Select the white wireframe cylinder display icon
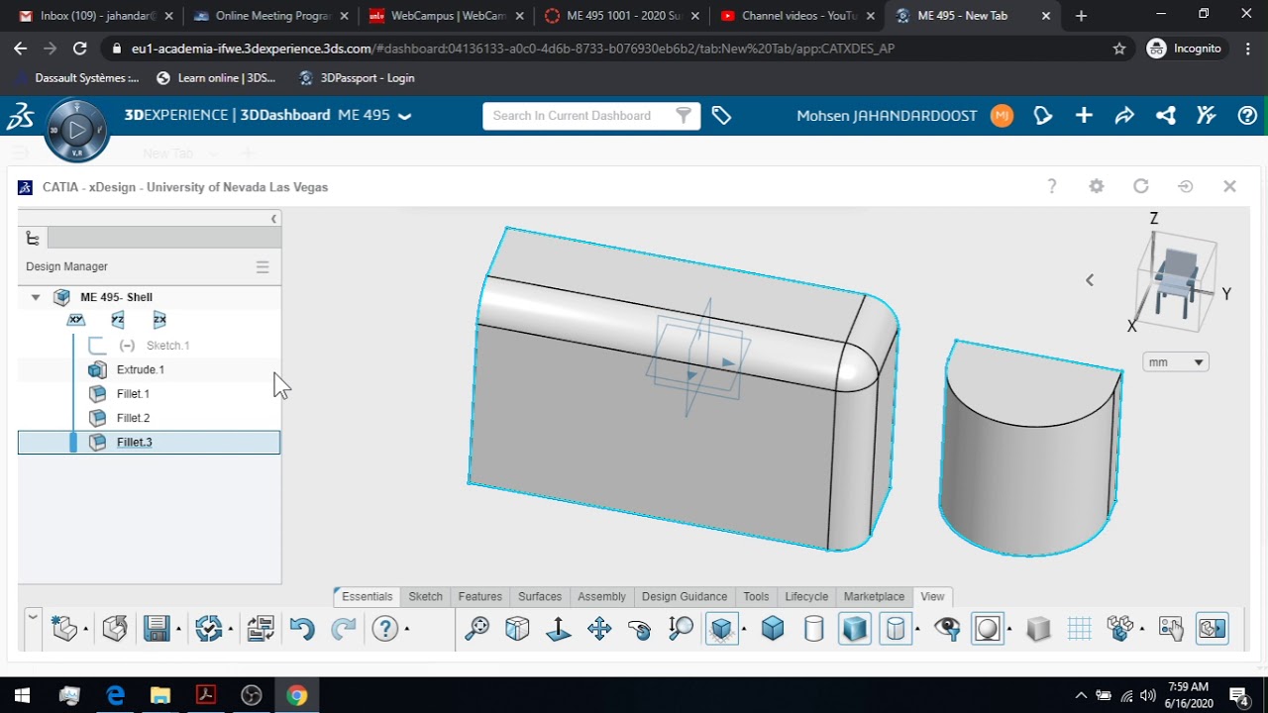The image size is (1268, 713). 813,628
